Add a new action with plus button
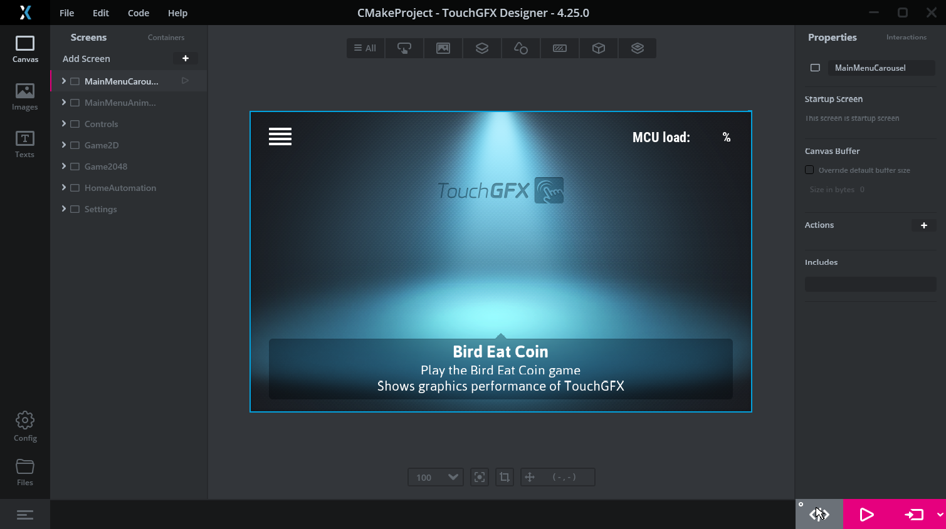The image size is (946, 529). 923,225
